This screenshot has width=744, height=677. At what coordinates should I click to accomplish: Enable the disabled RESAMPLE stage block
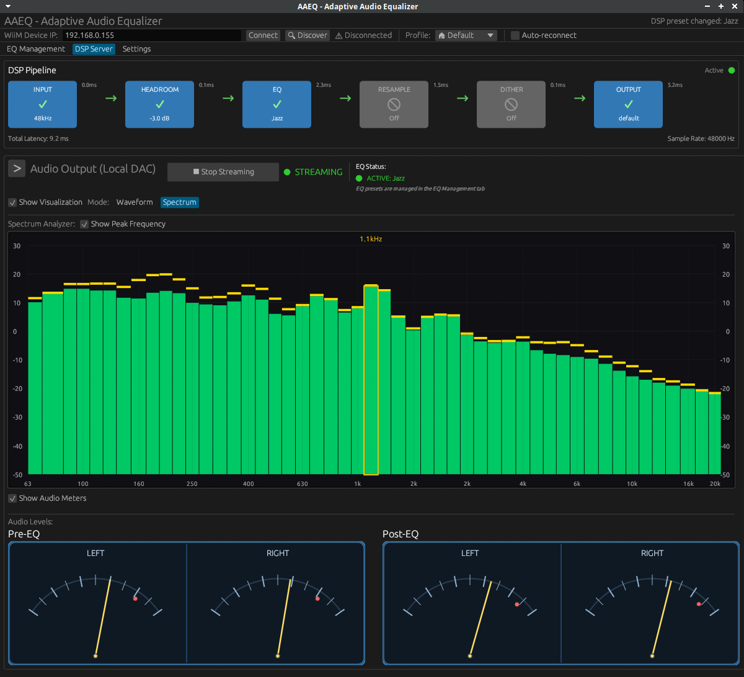(394, 104)
